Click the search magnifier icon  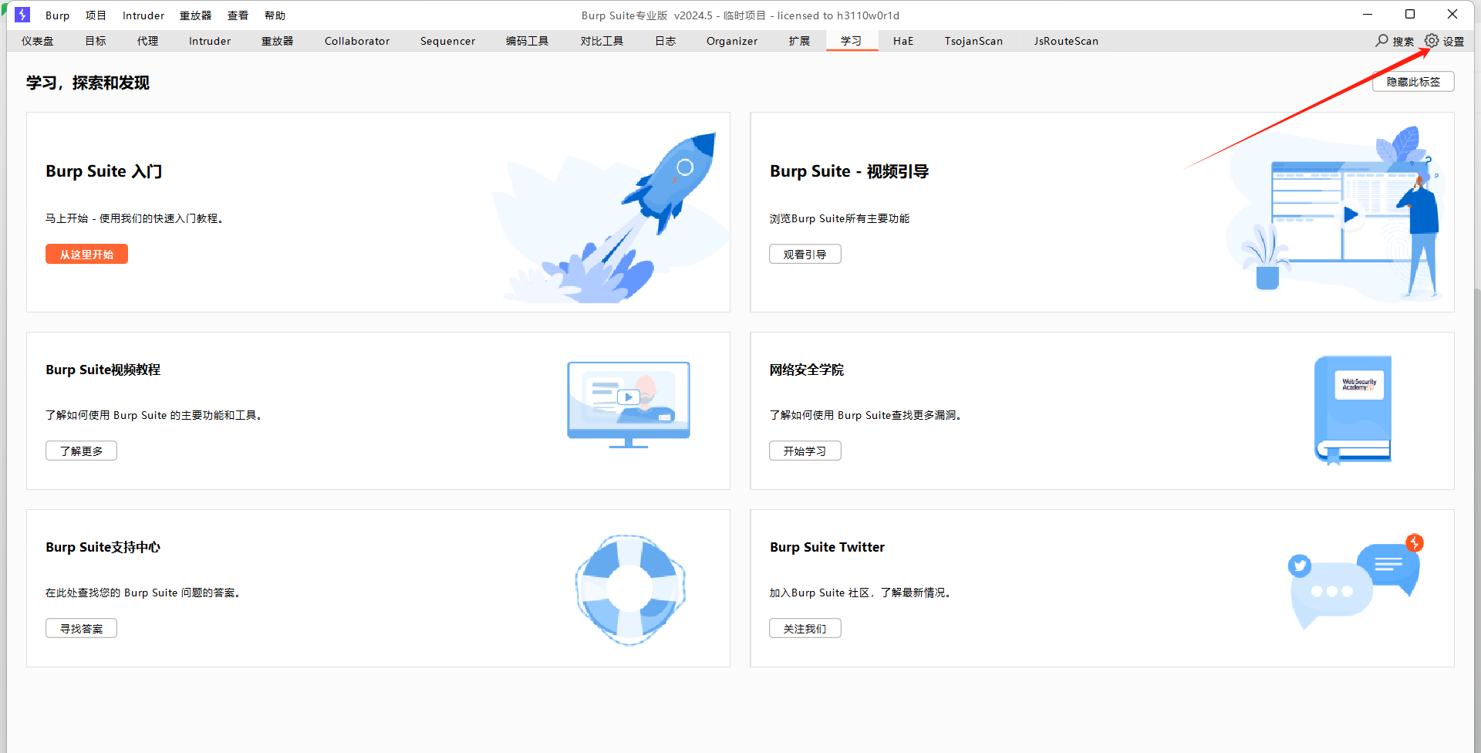pyautogui.click(x=1381, y=41)
